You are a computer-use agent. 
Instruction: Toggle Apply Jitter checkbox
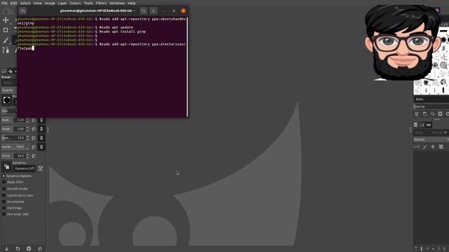click(x=4, y=182)
